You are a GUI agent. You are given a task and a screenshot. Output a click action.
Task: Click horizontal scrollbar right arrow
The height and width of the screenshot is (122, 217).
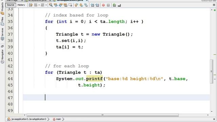pos(208,115)
